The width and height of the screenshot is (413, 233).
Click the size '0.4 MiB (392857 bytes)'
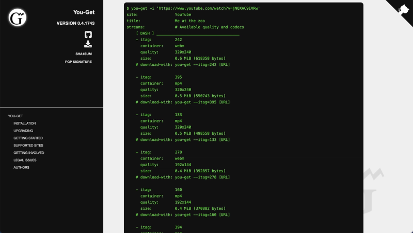200,171
